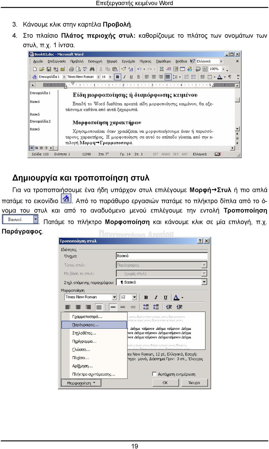Viewport: 269px width, 449px height.
Task: Click the Print Preview icon
Action: 78,69
